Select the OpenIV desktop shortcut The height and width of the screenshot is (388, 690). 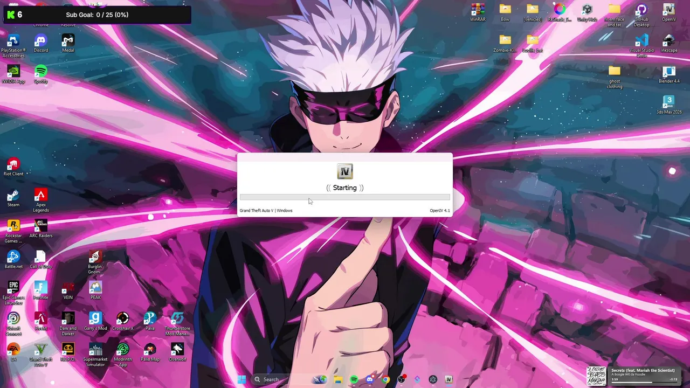669,13
